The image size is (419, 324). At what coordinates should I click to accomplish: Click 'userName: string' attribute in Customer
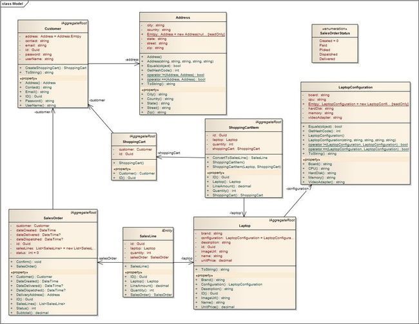point(39,59)
